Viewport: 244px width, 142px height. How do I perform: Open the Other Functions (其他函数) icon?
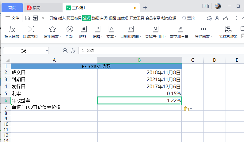(x=203, y=29)
